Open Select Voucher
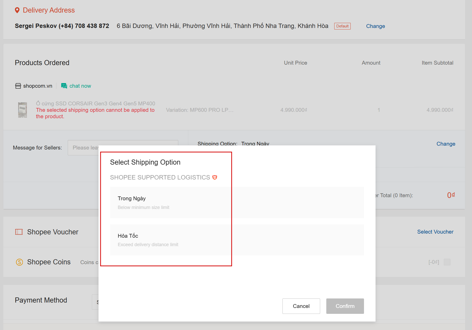This screenshot has height=330, width=472. (x=435, y=232)
